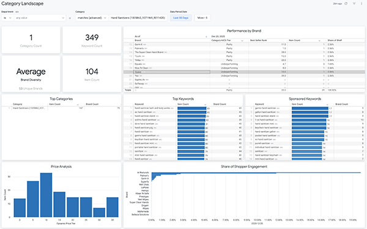The height and width of the screenshot is (229, 367).
Task: Click the Share of Shelf column header
Action: [335, 40]
